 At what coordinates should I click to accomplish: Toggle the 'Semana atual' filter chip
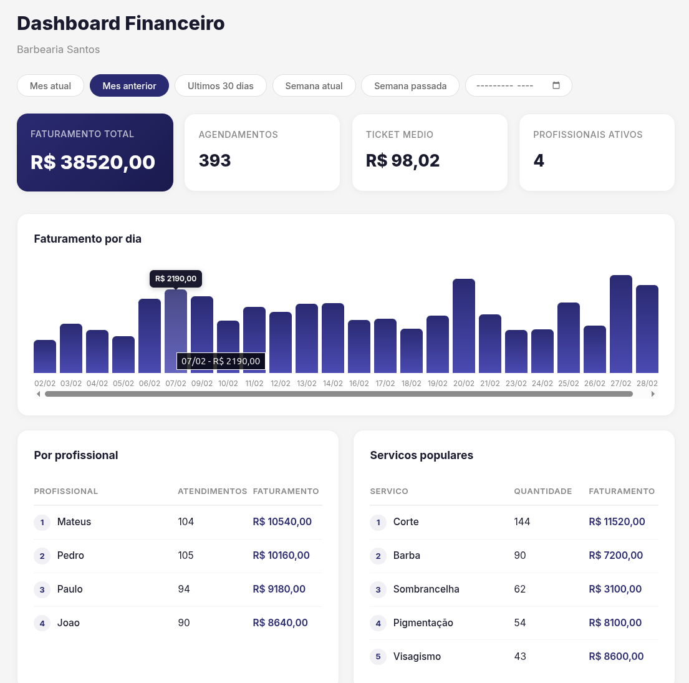pyautogui.click(x=314, y=85)
